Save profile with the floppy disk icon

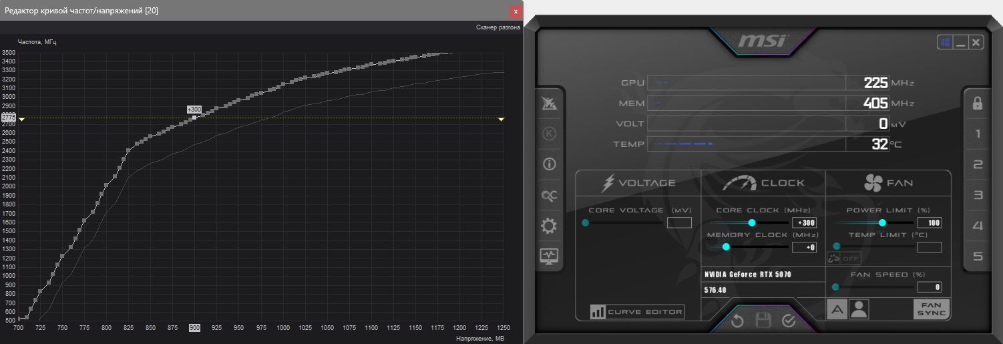[x=763, y=321]
